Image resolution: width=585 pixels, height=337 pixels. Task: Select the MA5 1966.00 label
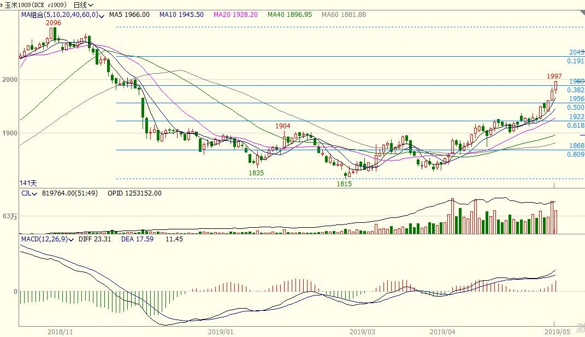coord(129,15)
